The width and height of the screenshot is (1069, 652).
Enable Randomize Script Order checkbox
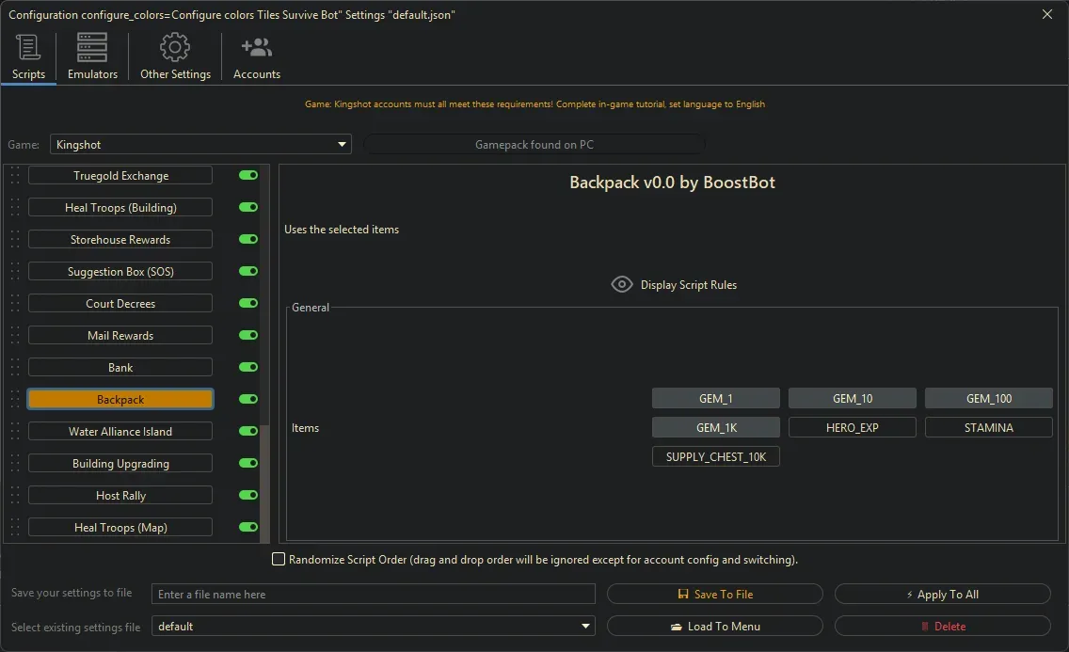point(279,560)
